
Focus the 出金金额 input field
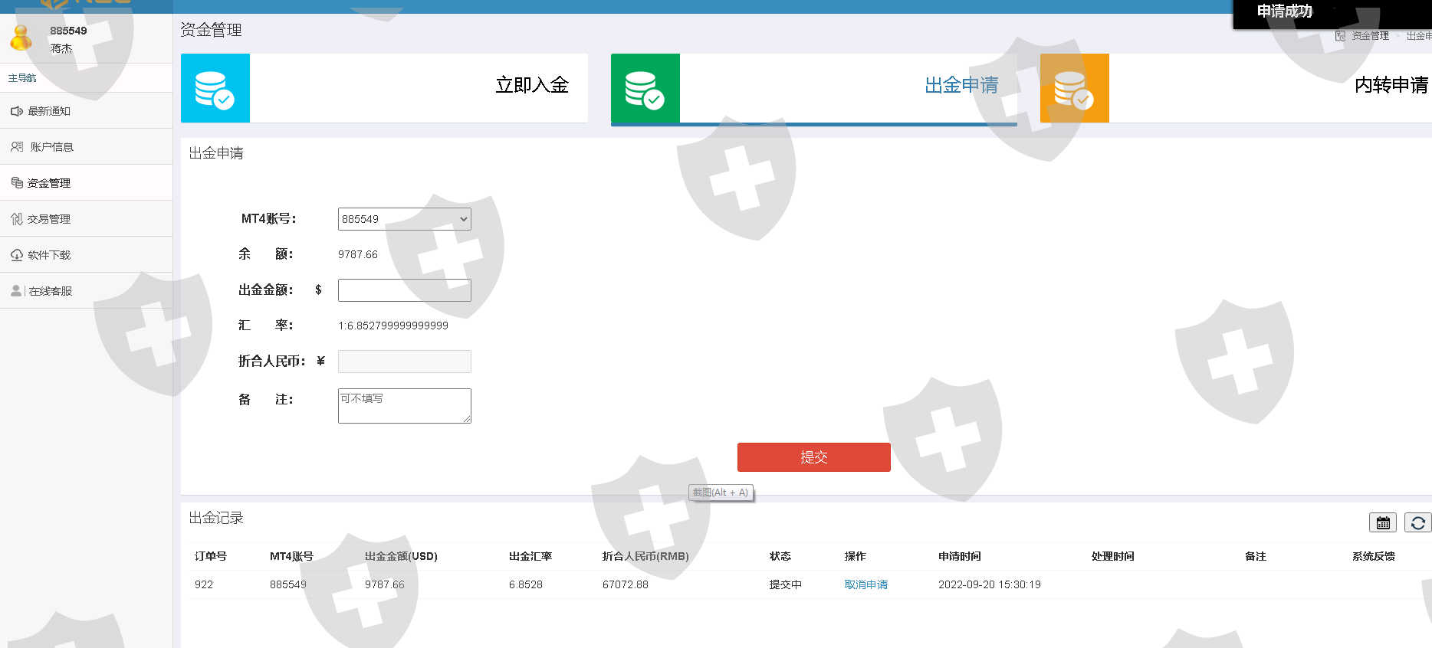[404, 290]
